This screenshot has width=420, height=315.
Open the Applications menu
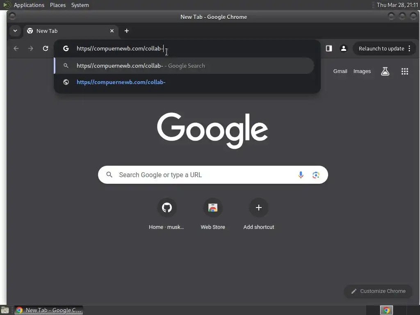pos(29,5)
